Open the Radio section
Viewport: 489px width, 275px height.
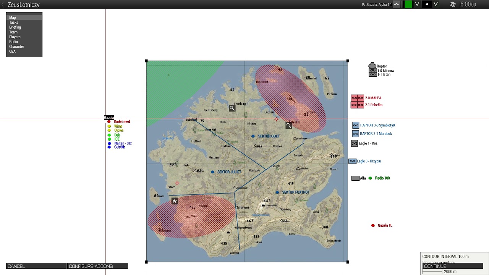pyautogui.click(x=24, y=42)
